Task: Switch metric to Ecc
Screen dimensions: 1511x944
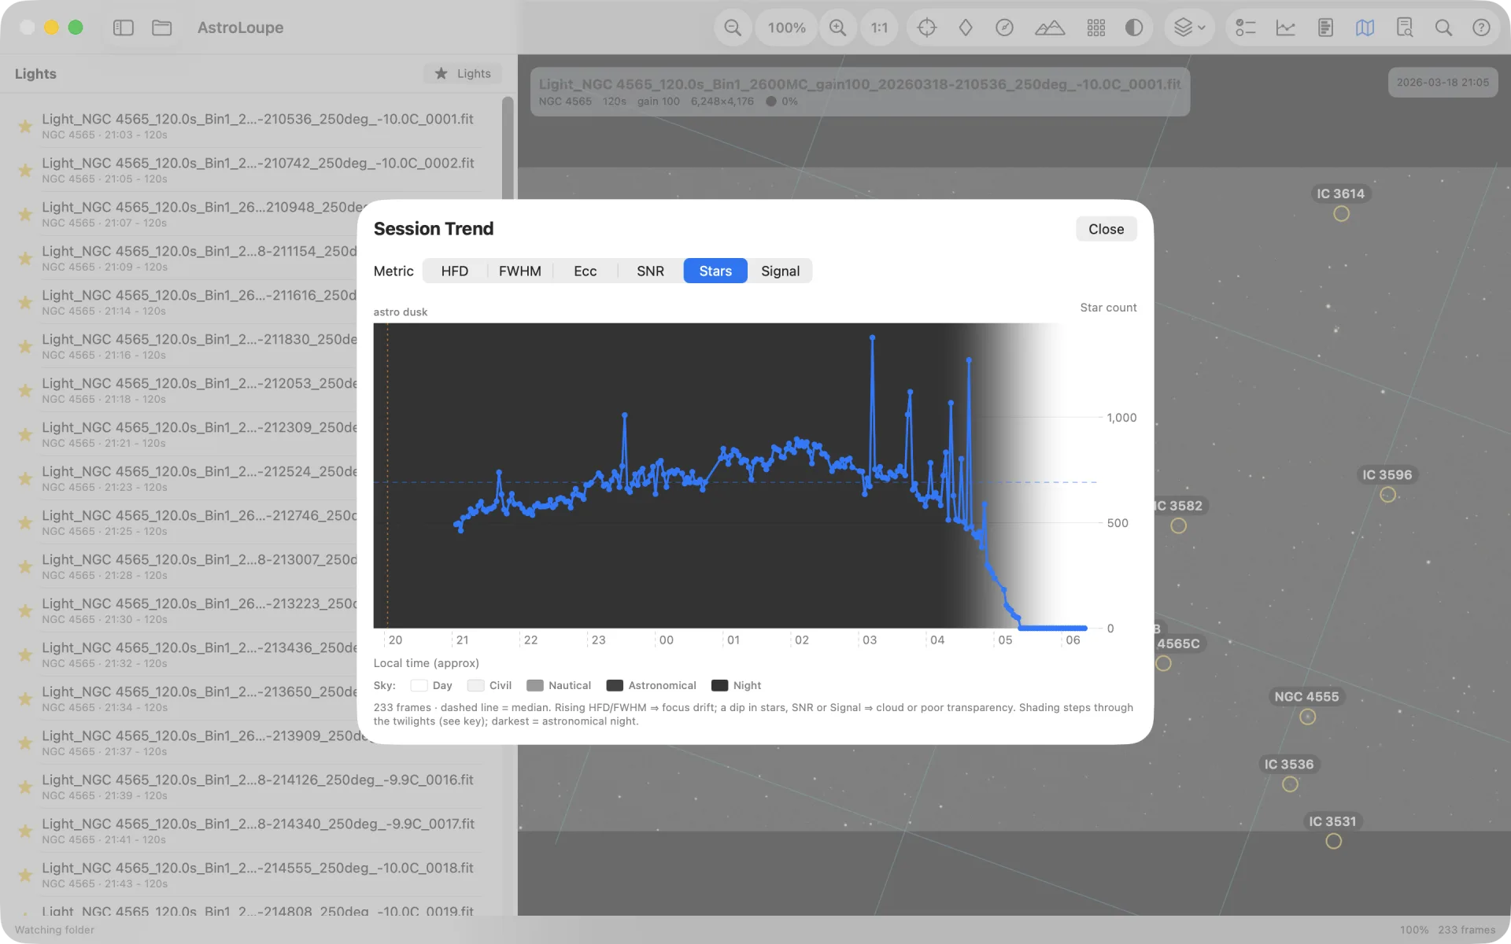Action: click(585, 271)
